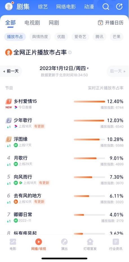Image resolution: width=129 pixels, height=262 pixels.
Task: Open the 乡村爱情15 show entry
Action: pyautogui.click(x=64, y=104)
